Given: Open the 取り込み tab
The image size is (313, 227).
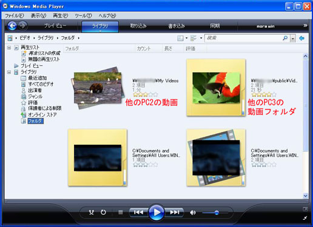Looking at the screenshot, I should point(138,26).
